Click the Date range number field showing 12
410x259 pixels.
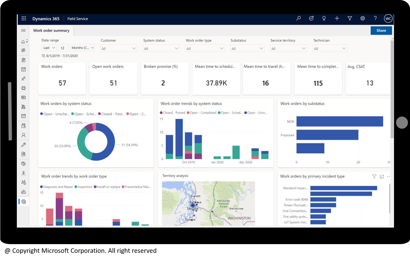pos(63,48)
